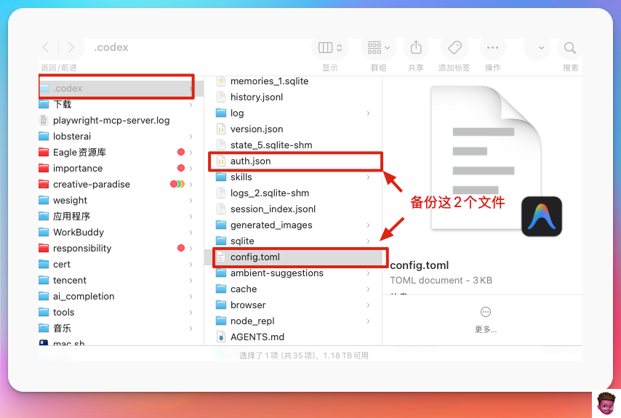Open the Actions (操作) ellipsis menu
Viewport: 621px width, 418px height.
(493, 48)
